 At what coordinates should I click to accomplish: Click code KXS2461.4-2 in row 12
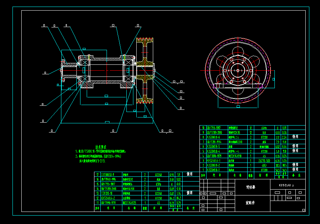pos(108,198)
